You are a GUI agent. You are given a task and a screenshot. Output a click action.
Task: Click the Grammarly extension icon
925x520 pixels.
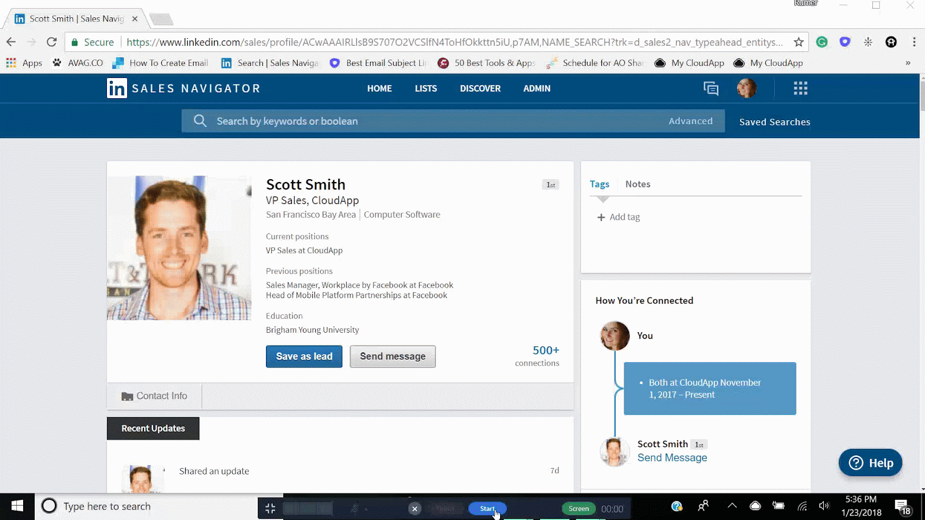[822, 42]
